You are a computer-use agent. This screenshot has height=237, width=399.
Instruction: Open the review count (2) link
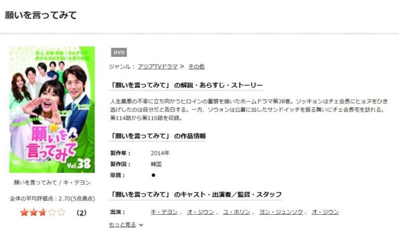pos(82,213)
